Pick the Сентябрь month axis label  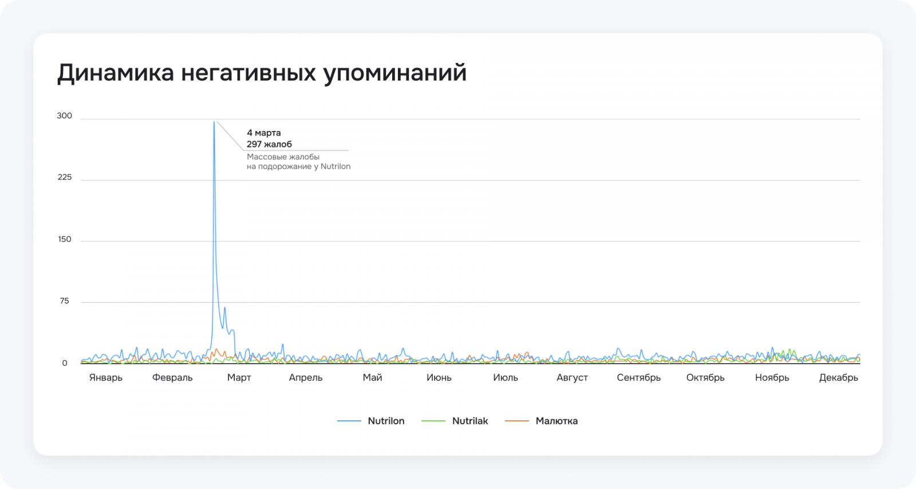click(x=639, y=377)
